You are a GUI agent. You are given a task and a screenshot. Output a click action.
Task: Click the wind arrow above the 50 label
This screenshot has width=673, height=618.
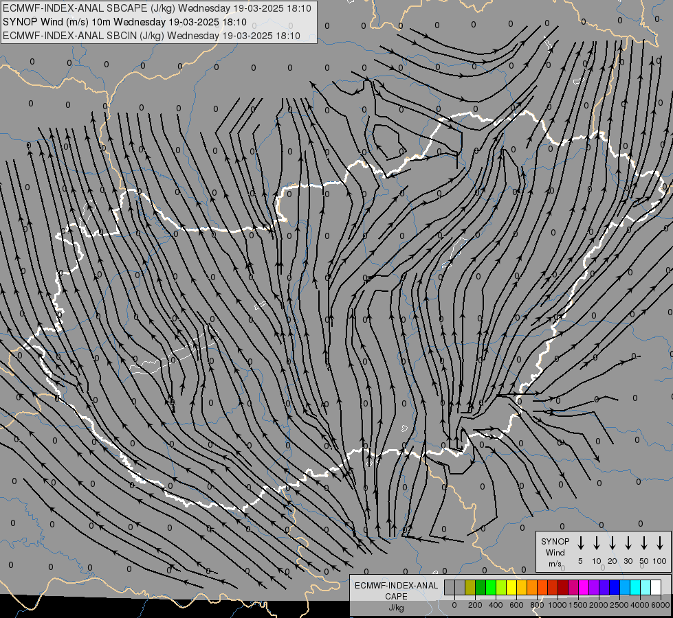pos(644,542)
